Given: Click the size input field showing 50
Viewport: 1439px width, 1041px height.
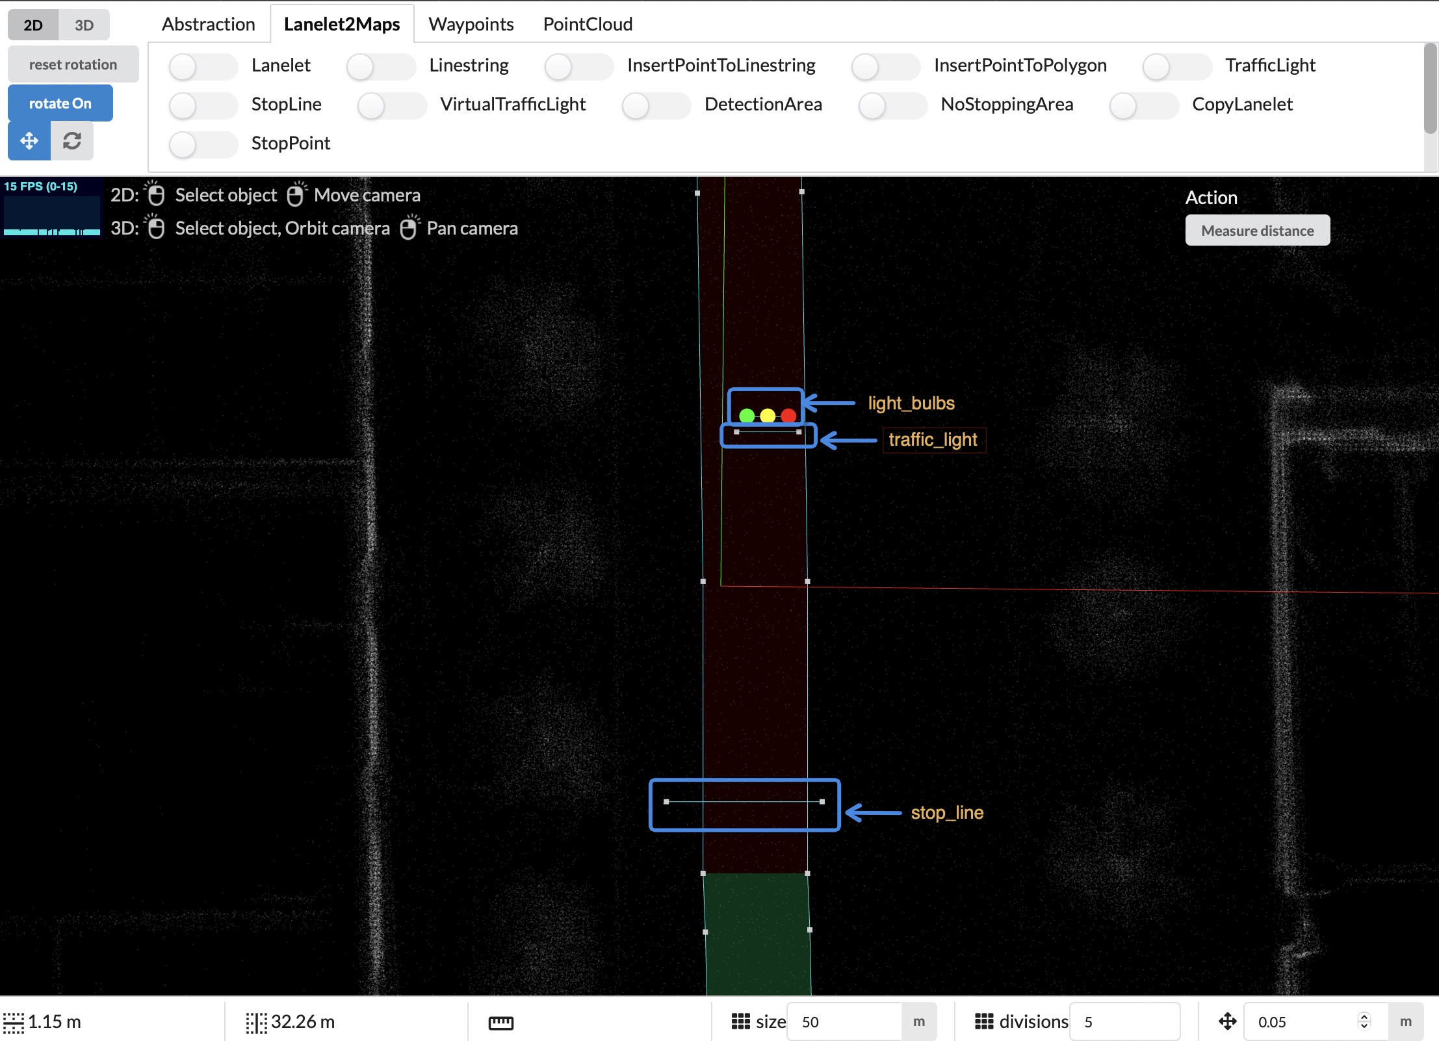Looking at the screenshot, I should pos(845,1021).
